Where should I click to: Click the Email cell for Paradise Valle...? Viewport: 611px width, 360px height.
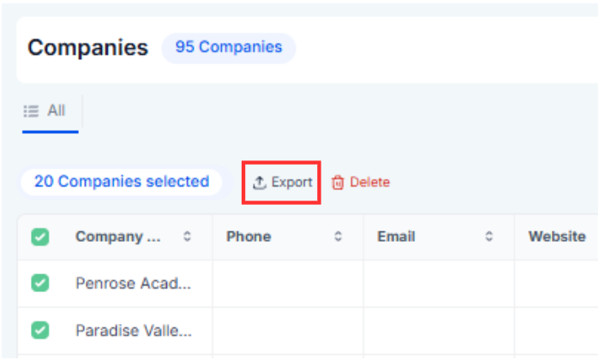click(439, 330)
